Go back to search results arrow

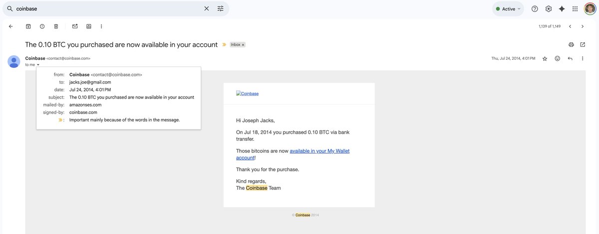[11, 26]
